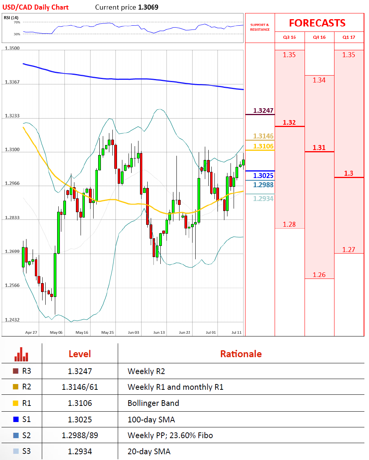Click the 'Jun 13' date axis label

point(159,332)
